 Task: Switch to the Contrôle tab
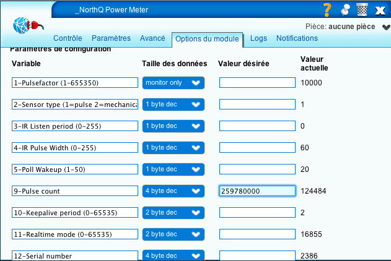click(68, 38)
